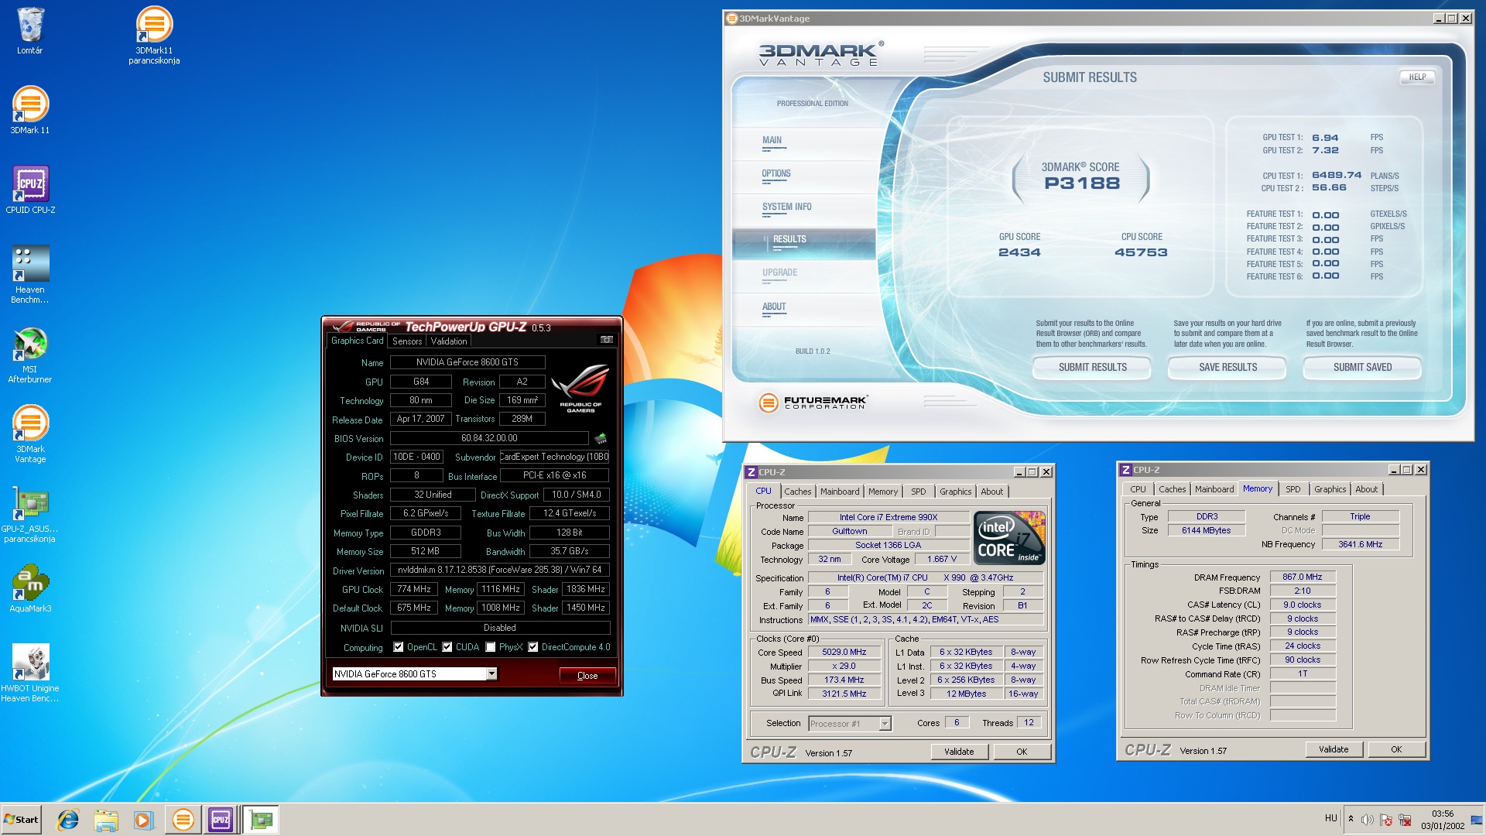Open the GPU selection dropdown in GPU-Z
This screenshot has width=1486, height=836.
click(491, 674)
